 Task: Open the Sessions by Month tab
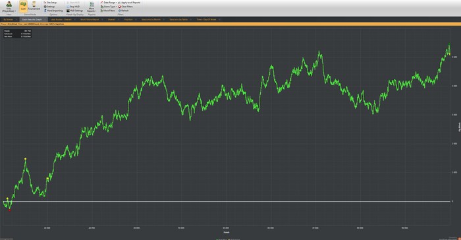coord(151,19)
